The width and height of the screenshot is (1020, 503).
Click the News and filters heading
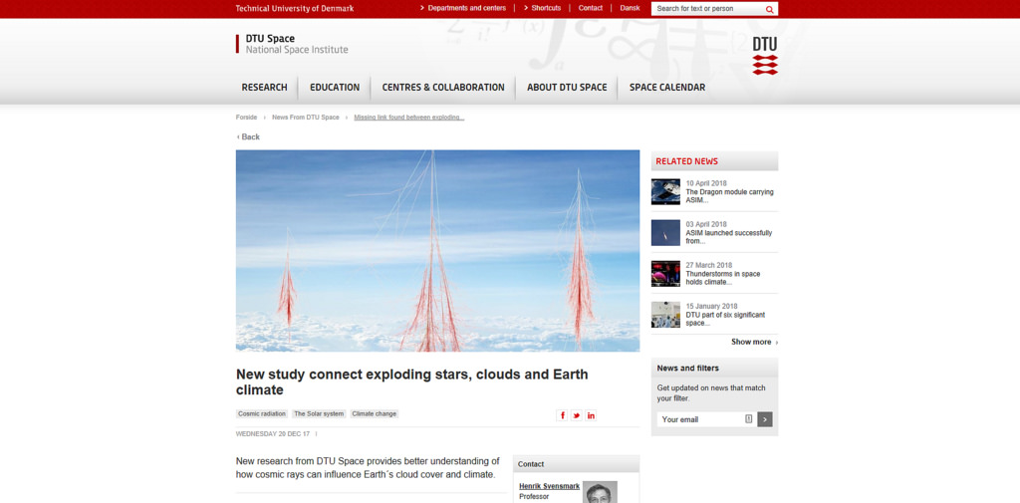pyautogui.click(x=687, y=368)
